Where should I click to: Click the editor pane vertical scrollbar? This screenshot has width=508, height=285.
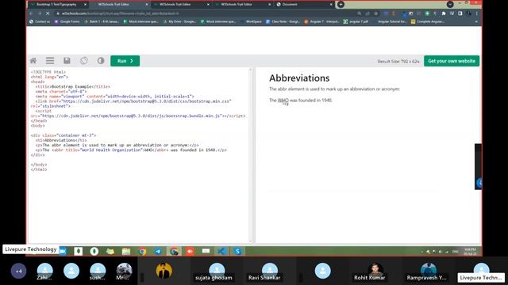point(251,155)
